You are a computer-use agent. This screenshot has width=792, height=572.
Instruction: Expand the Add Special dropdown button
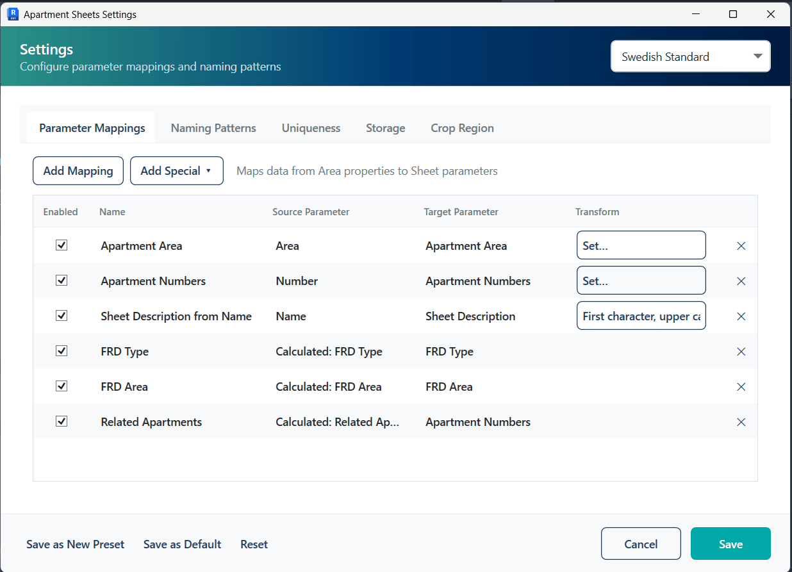pos(177,171)
